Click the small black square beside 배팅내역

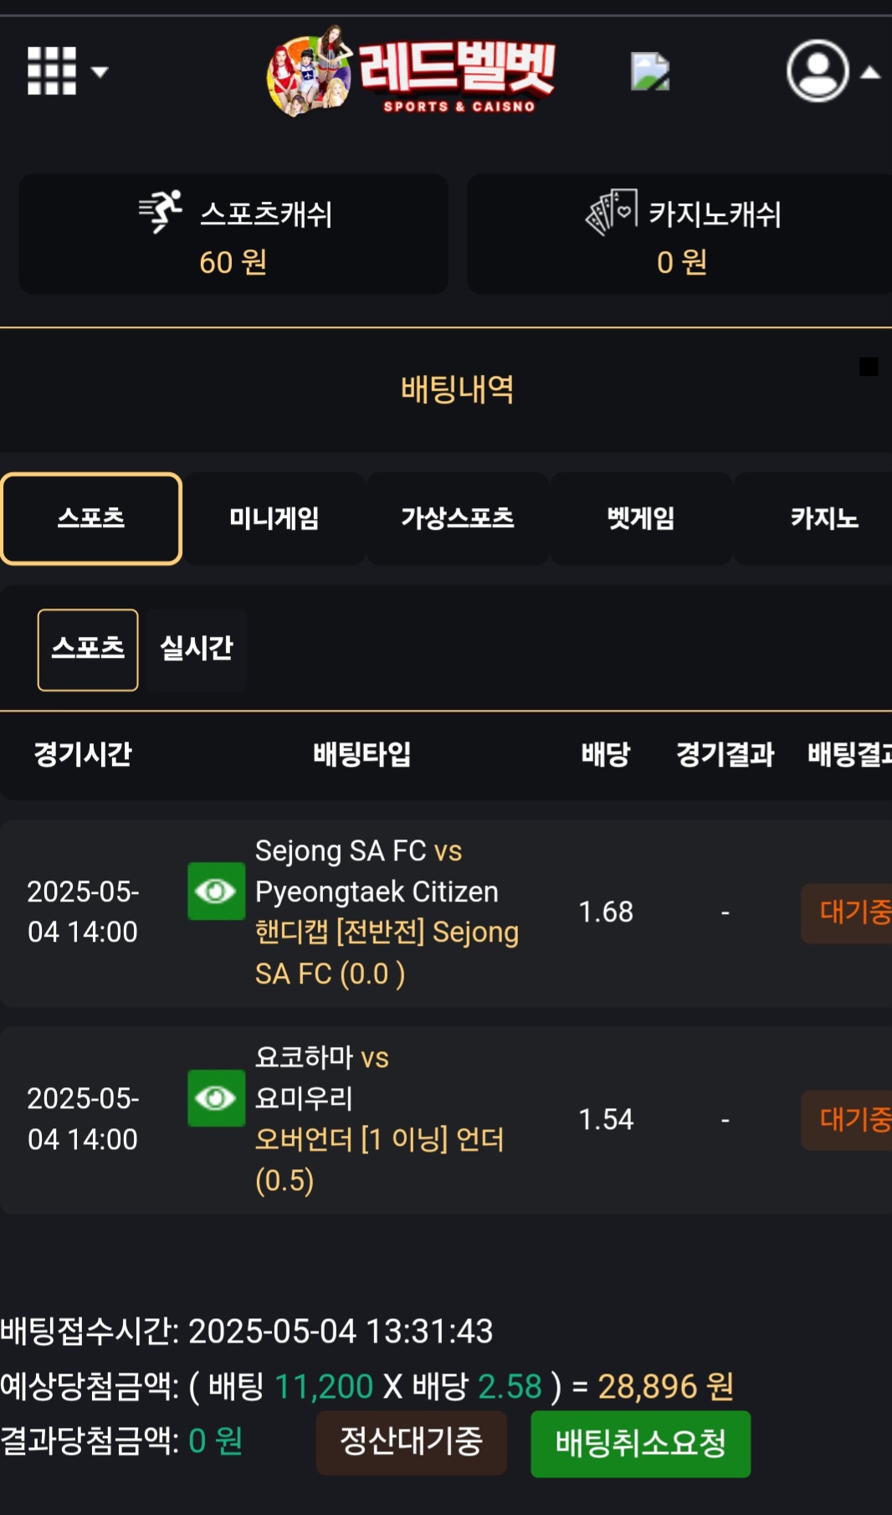(869, 367)
